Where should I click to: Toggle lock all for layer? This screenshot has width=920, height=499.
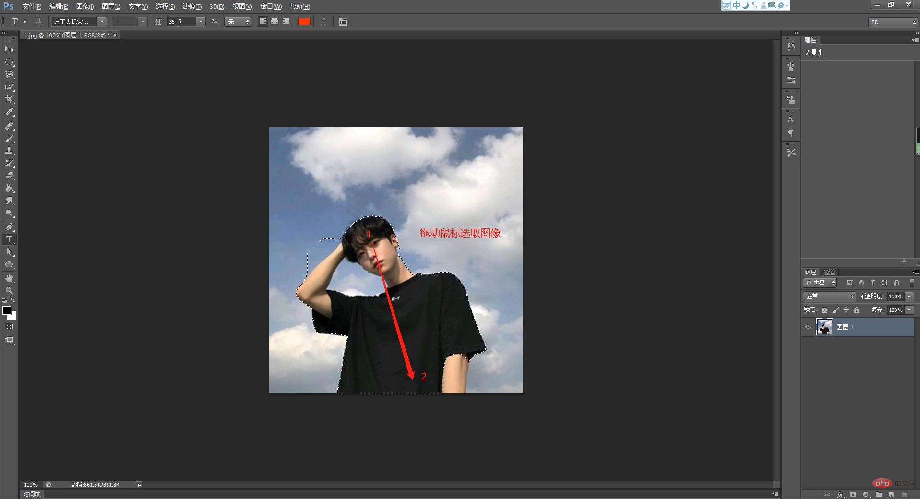pyautogui.click(x=857, y=310)
